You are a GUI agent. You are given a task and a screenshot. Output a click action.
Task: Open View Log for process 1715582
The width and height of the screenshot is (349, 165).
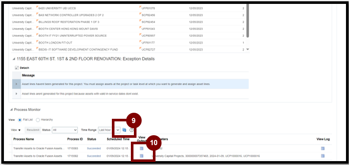click(x=323, y=156)
